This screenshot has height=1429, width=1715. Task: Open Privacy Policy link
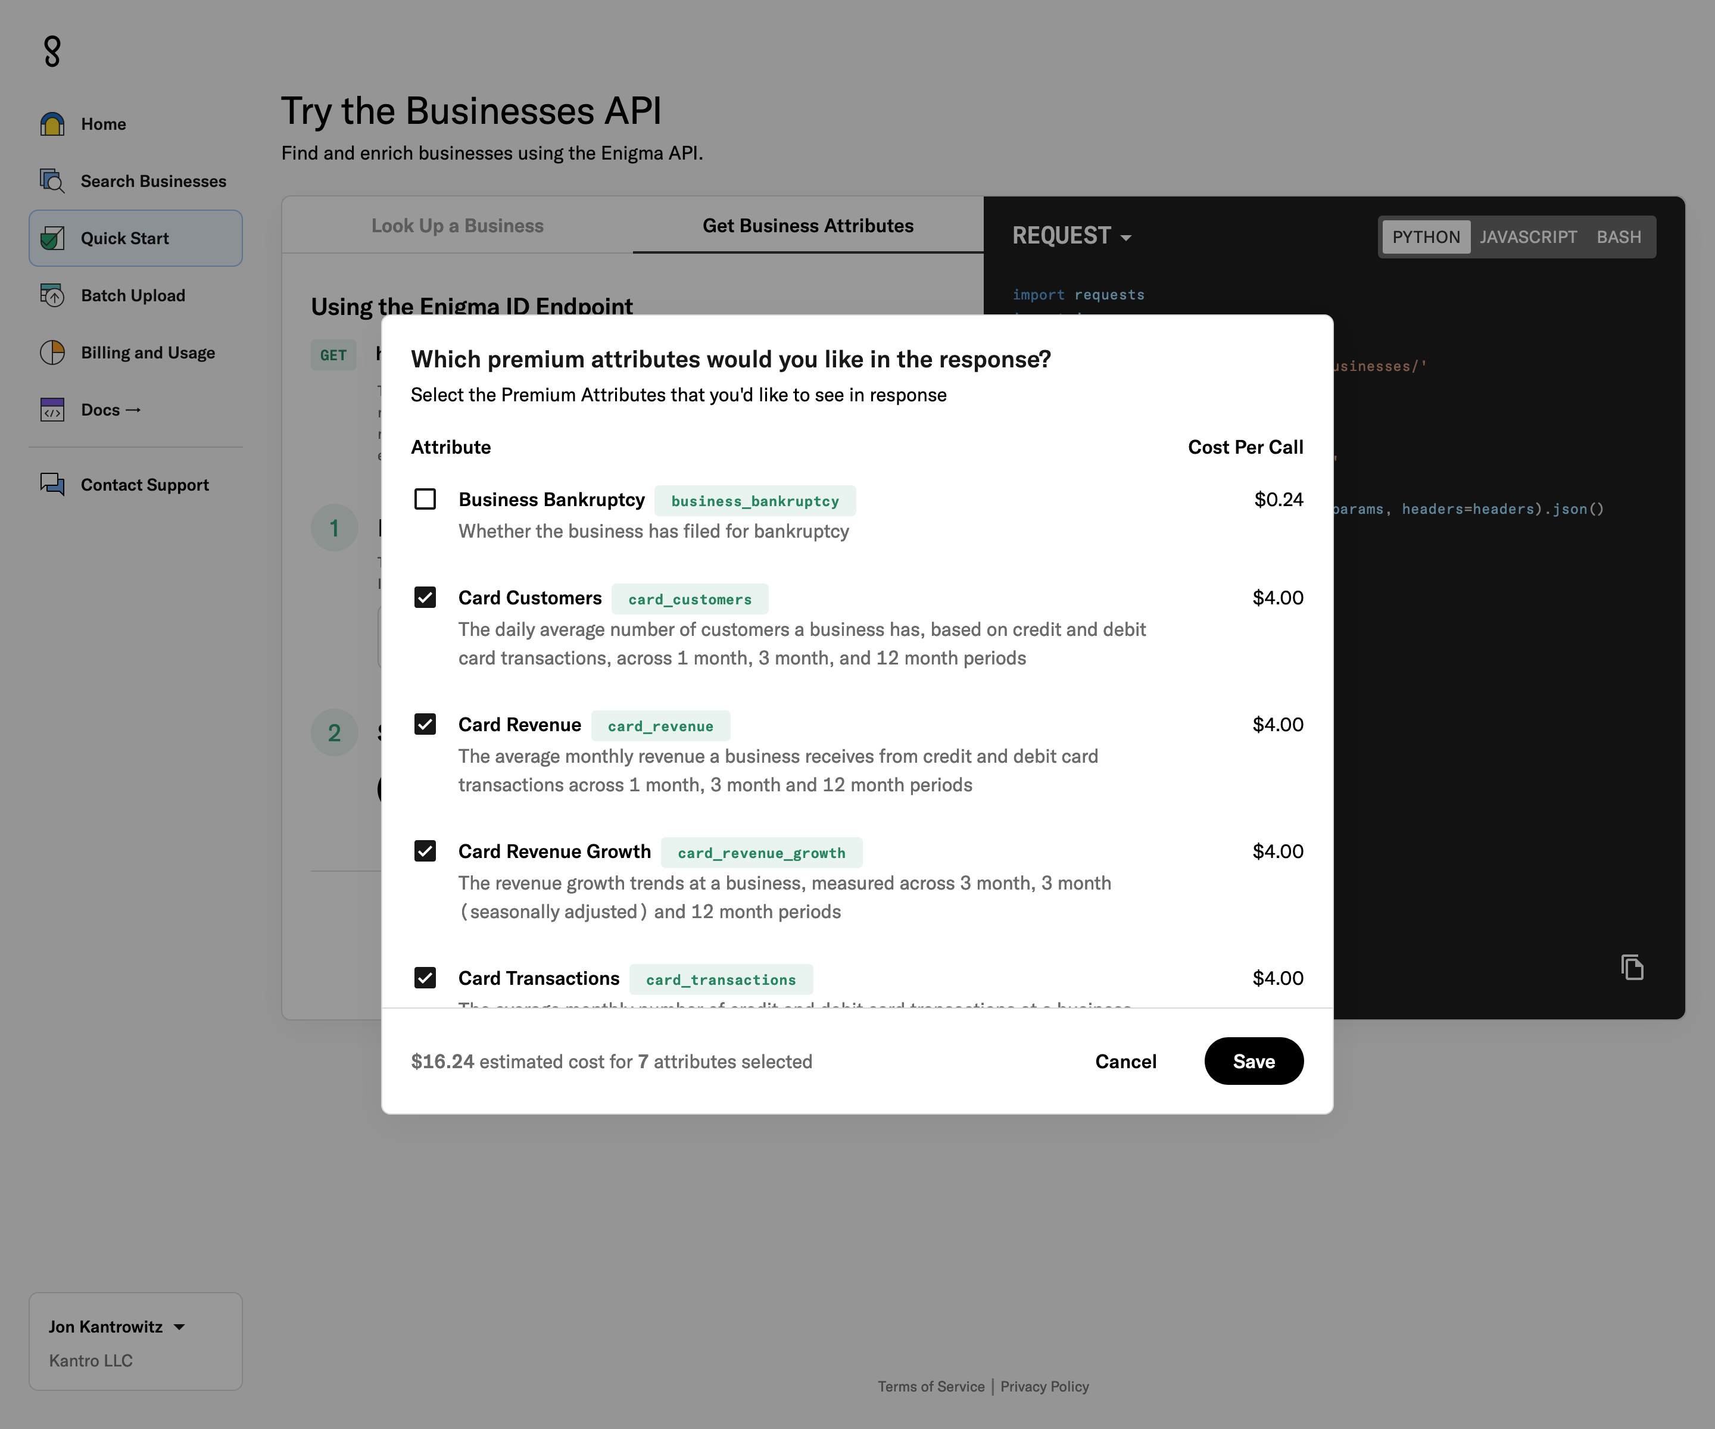(x=1044, y=1387)
